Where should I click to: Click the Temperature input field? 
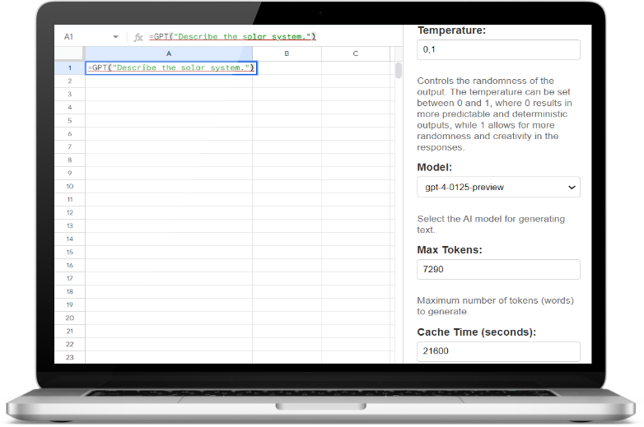[498, 50]
